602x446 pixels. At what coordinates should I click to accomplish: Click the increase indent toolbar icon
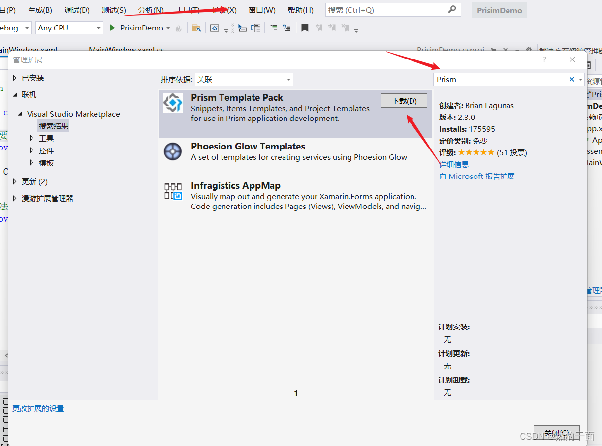(286, 28)
